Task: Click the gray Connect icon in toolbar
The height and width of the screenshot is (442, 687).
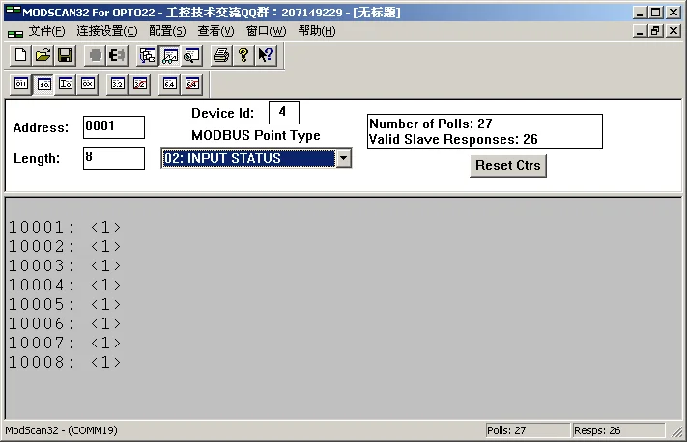Action: tap(95, 56)
